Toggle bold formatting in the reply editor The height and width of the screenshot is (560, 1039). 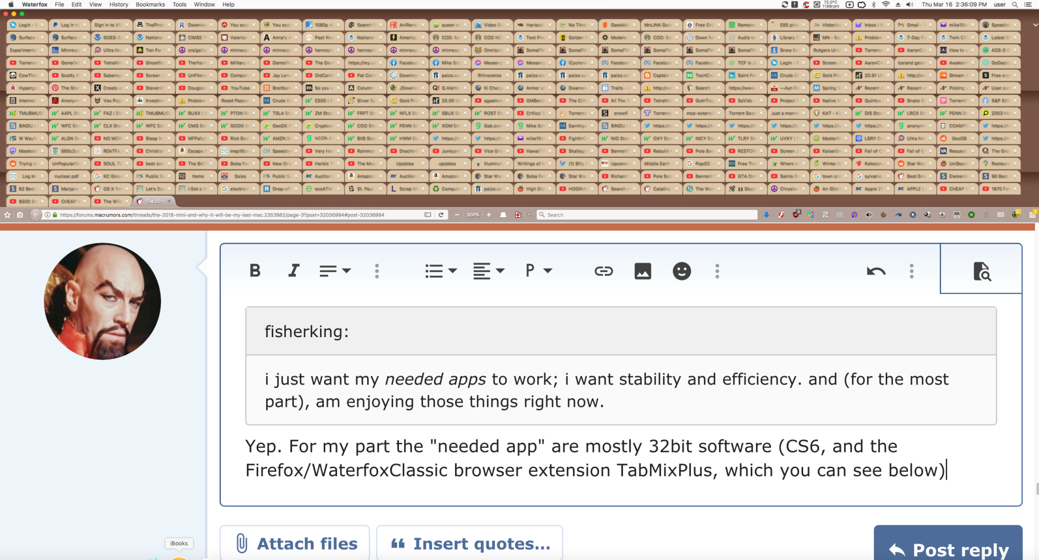tap(255, 271)
